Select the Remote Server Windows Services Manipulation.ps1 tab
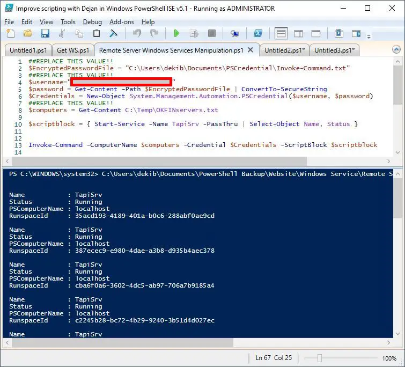The image size is (405, 367). click(171, 50)
